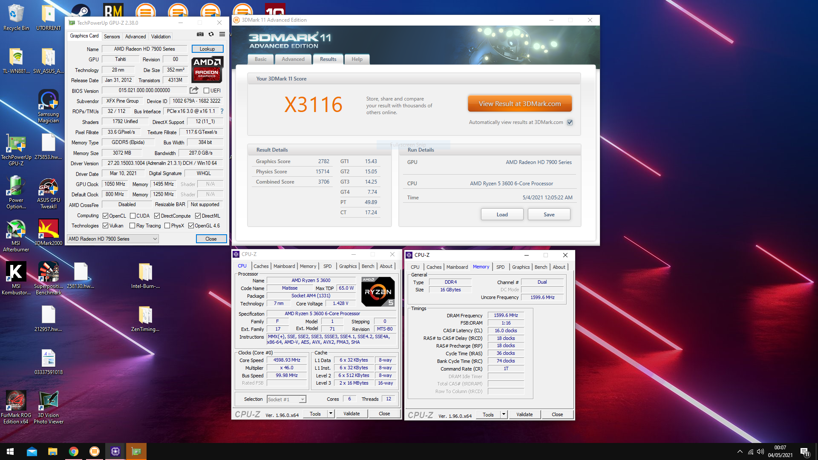Screen dimensions: 818x460
Task: Open 3D Vision Photo Viewer desktop icon
Action: pyautogui.click(x=48, y=408)
